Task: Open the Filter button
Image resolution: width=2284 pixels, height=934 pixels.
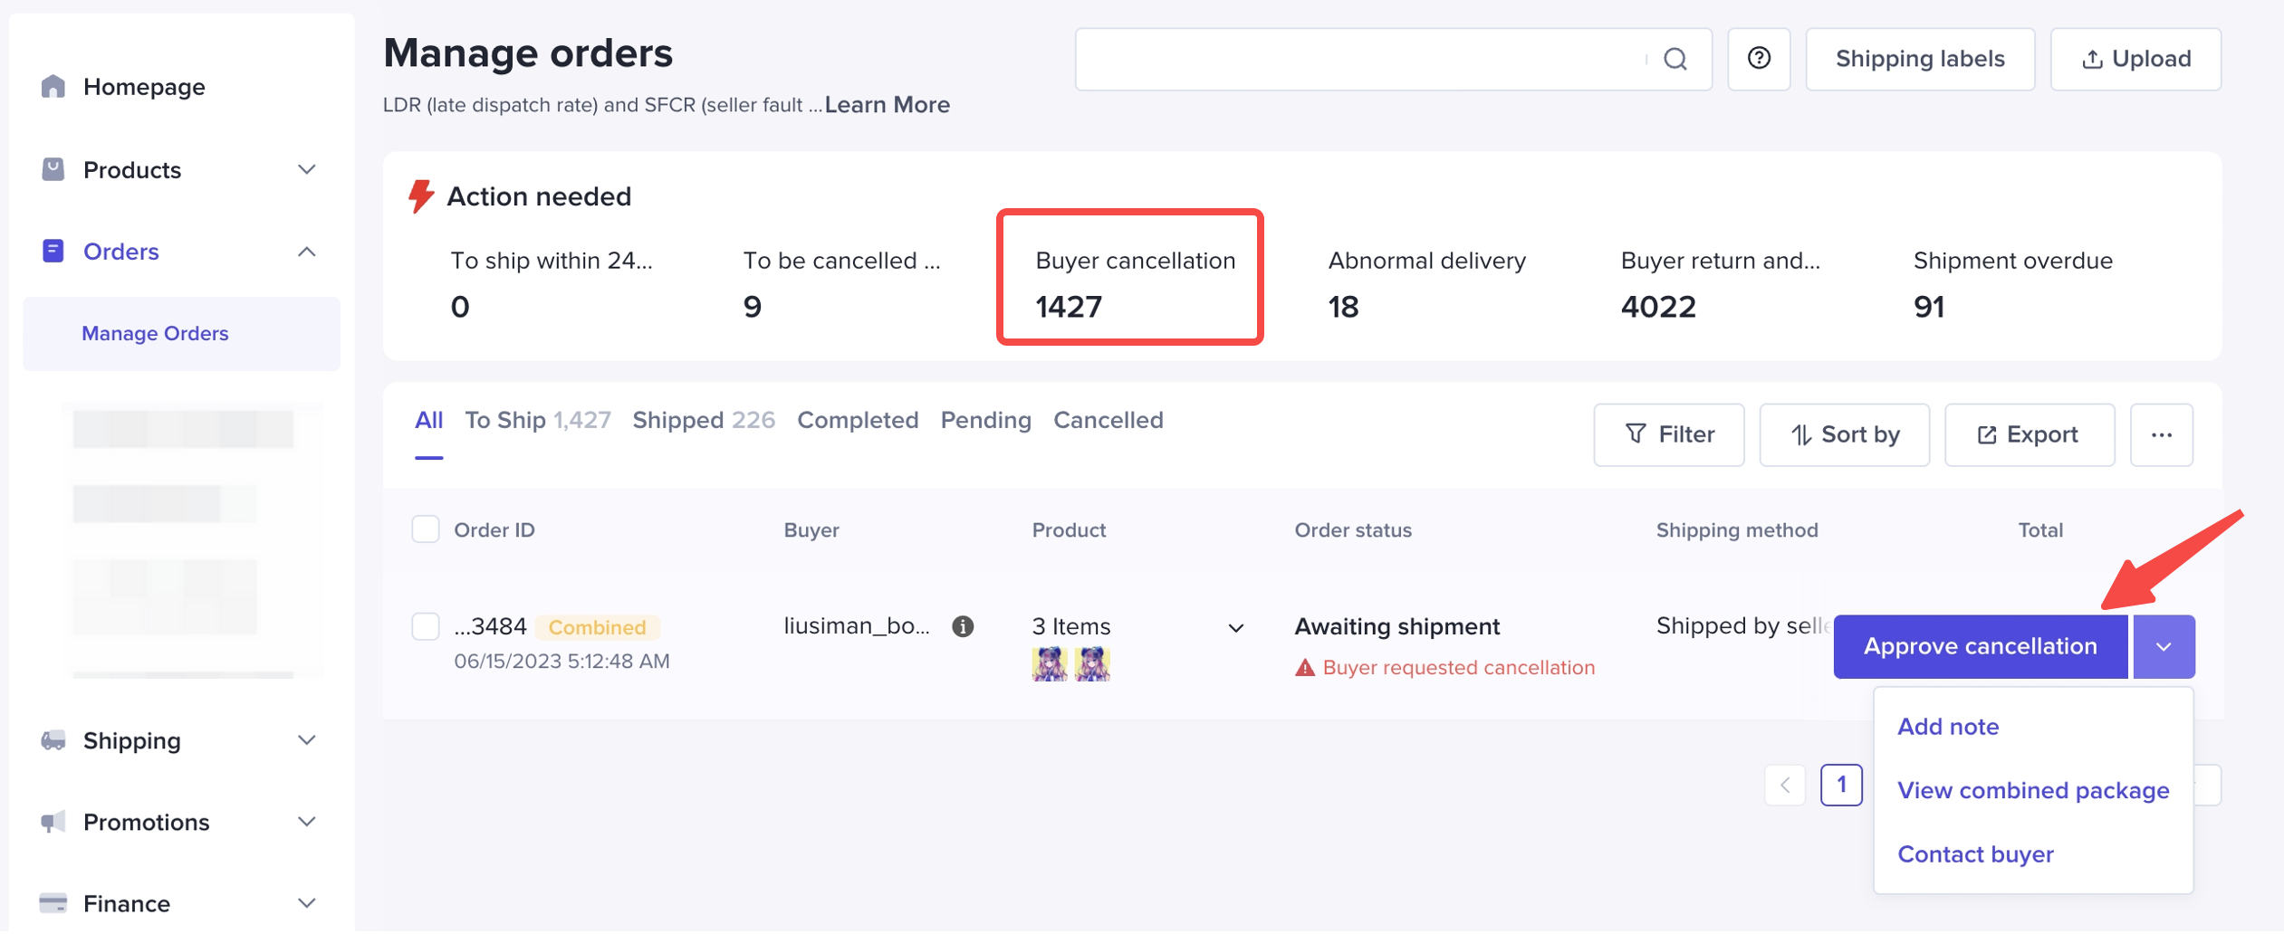Action: pyautogui.click(x=1668, y=435)
